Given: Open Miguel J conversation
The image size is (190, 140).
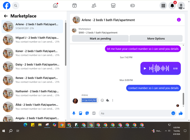Looking at the screenshot, I should coord(32,40).
